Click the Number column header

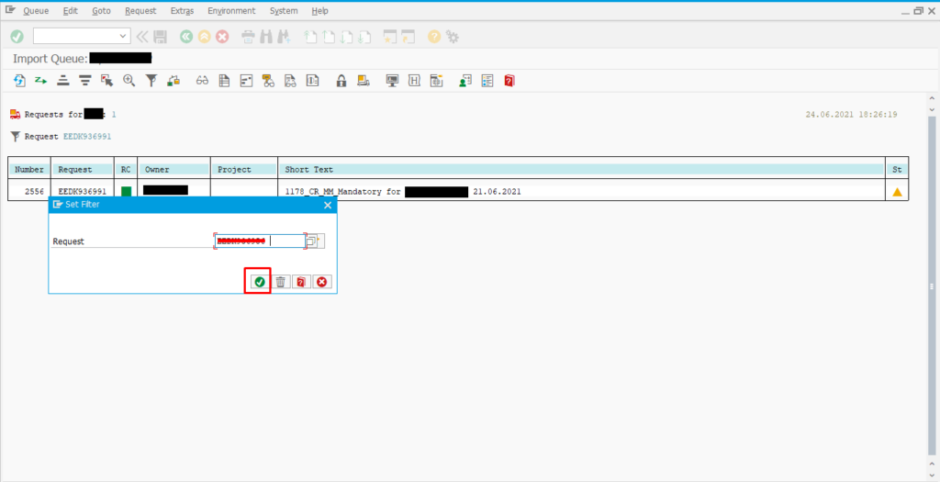(29, 170)
